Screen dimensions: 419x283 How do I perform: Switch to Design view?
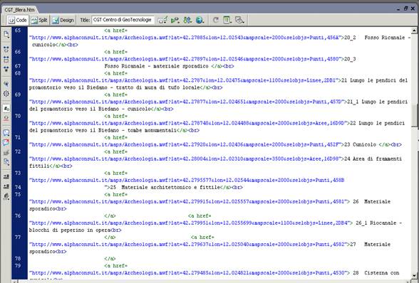coord(63,21)
